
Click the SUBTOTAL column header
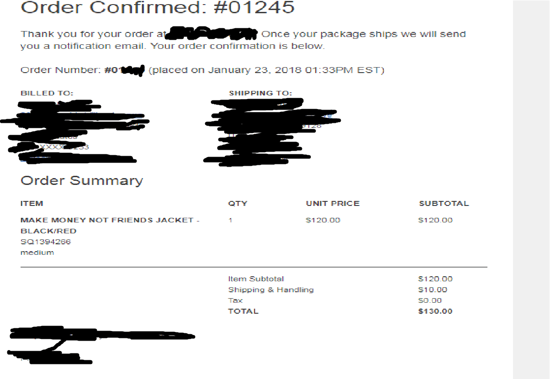click(444, 204)
